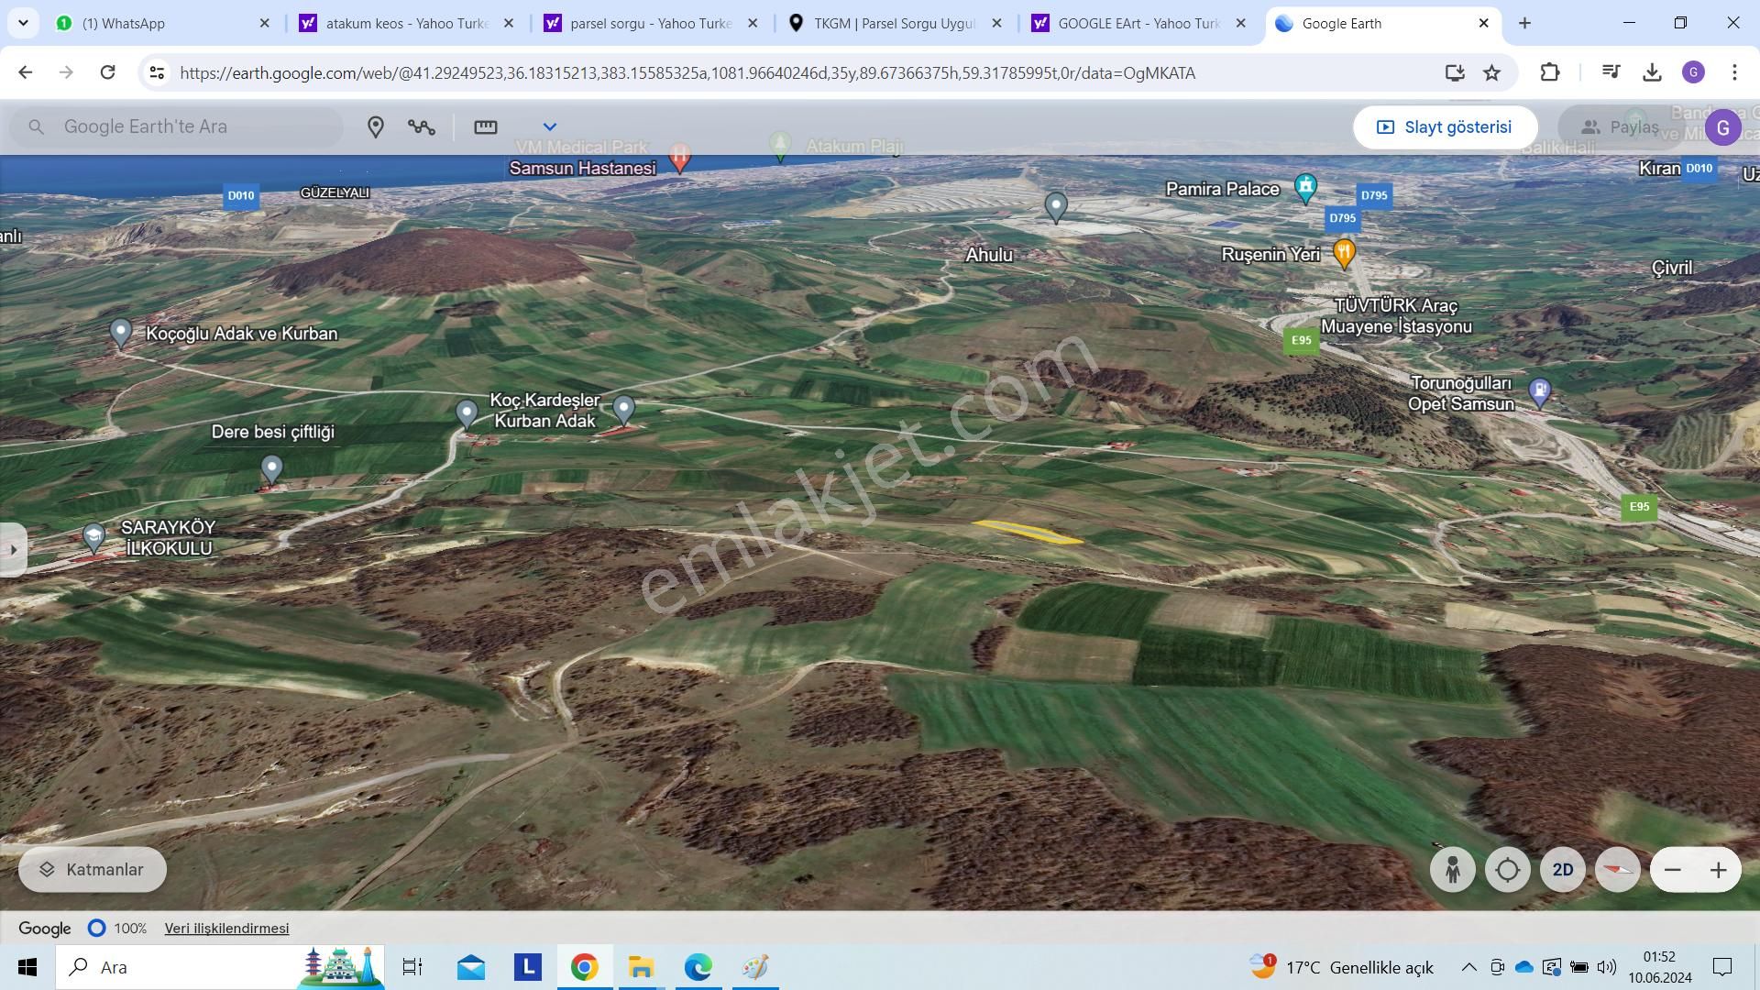Click the Slayt gösterisi button
Viewport: 1760px width, 990px height.
[1445, 127]
